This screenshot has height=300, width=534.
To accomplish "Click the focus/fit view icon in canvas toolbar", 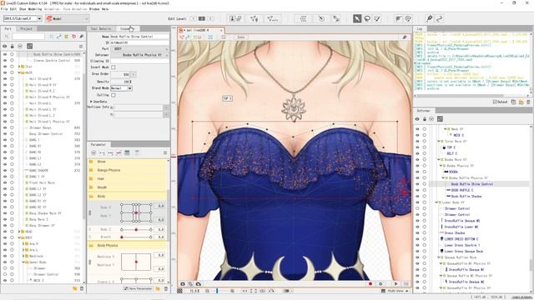I will click(x=210, y=37).
